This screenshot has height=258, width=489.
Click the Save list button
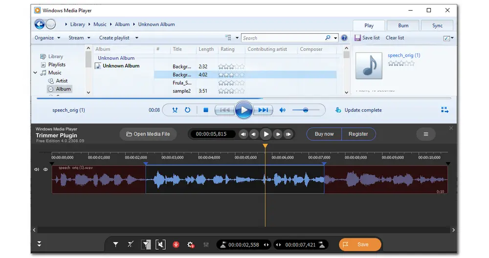point(367,38)
